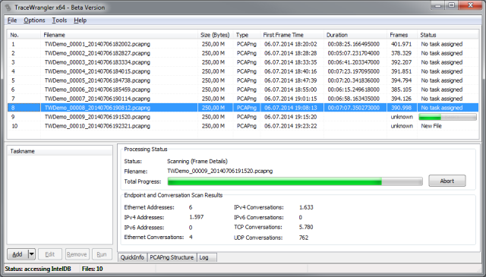
Task: Click the Run button
Action: [x=102, y=254]
